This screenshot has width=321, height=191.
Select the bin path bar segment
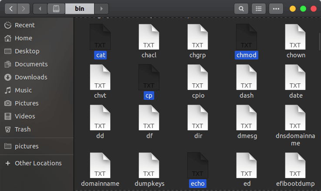pos(79,9)
